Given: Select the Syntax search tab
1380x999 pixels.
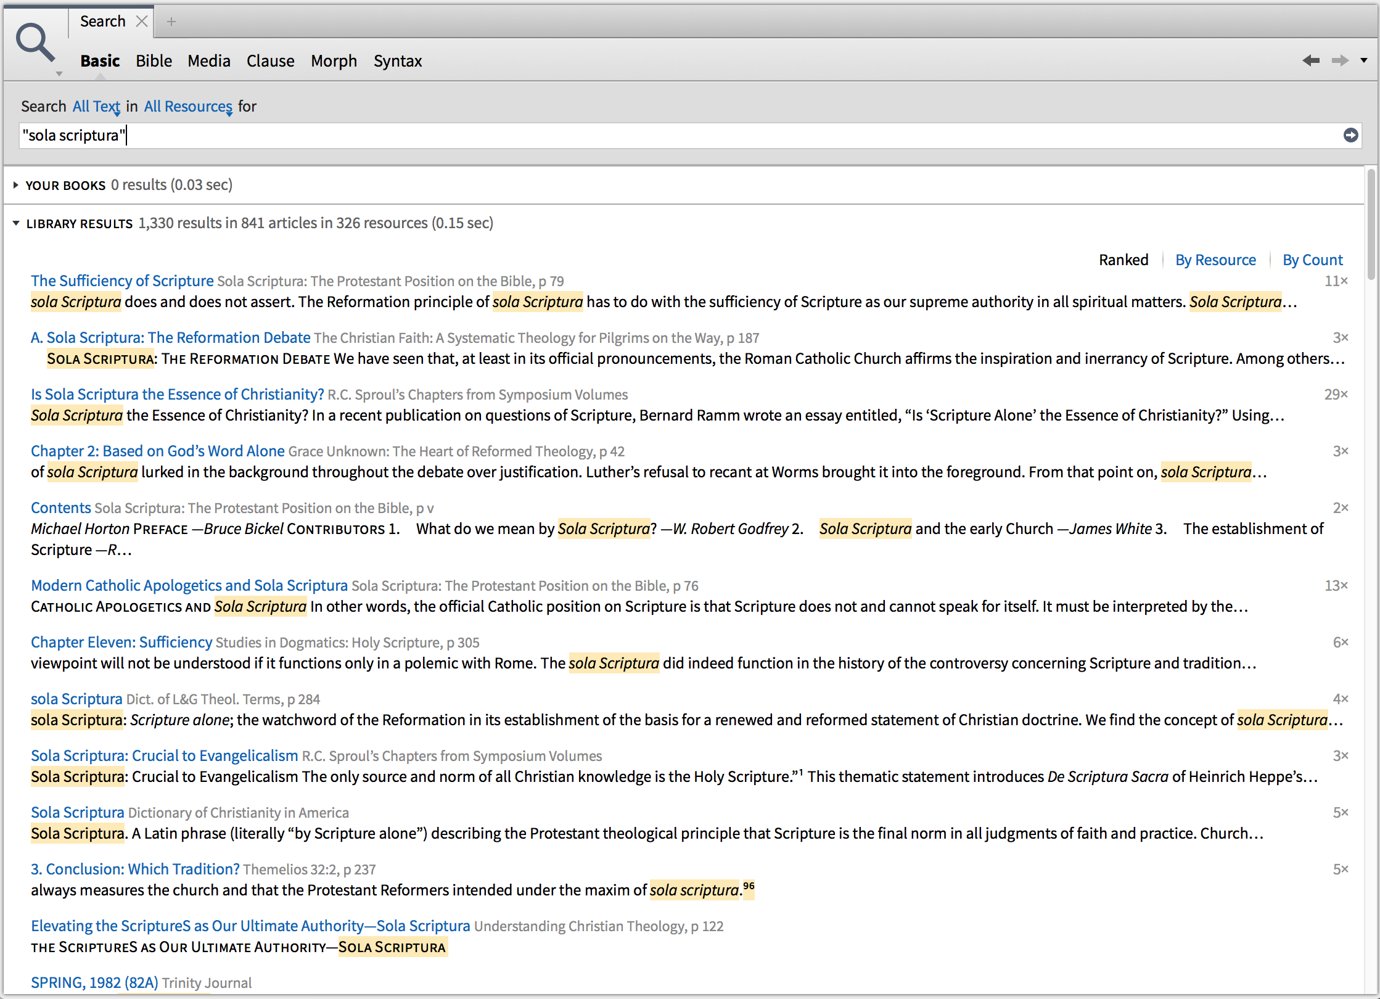Looking at the screenshot, I should tap(398, 61).
